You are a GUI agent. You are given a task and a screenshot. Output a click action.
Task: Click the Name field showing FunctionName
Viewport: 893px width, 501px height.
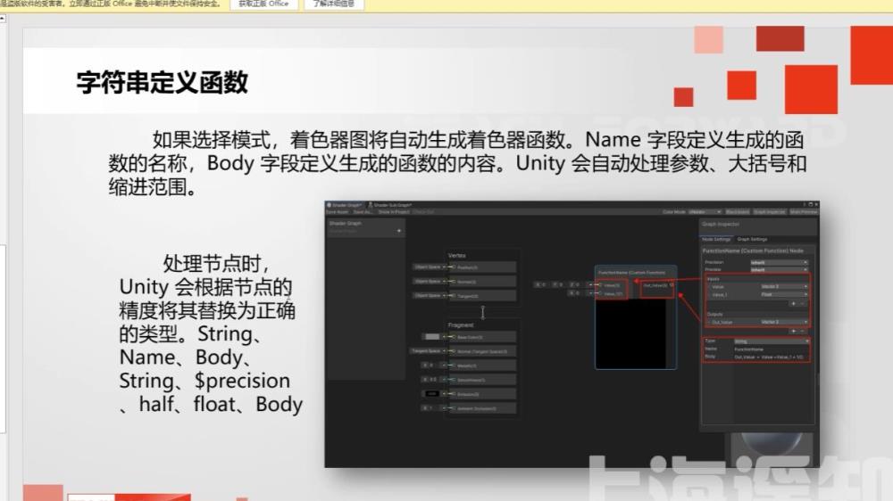[x=772, y=349]
